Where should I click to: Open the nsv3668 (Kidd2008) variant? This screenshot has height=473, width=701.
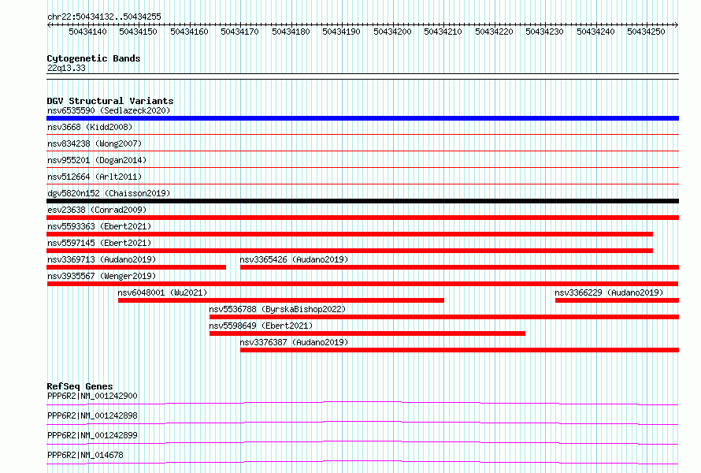[90, 127]
